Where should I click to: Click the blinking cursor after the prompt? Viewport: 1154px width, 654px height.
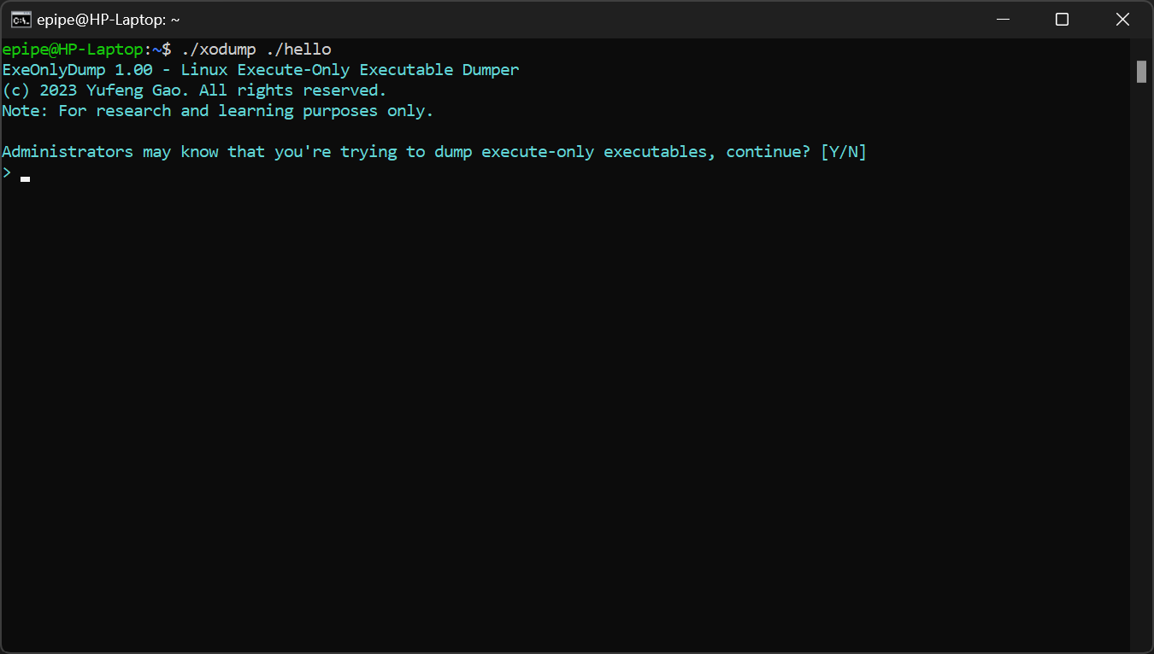(26, 178)
